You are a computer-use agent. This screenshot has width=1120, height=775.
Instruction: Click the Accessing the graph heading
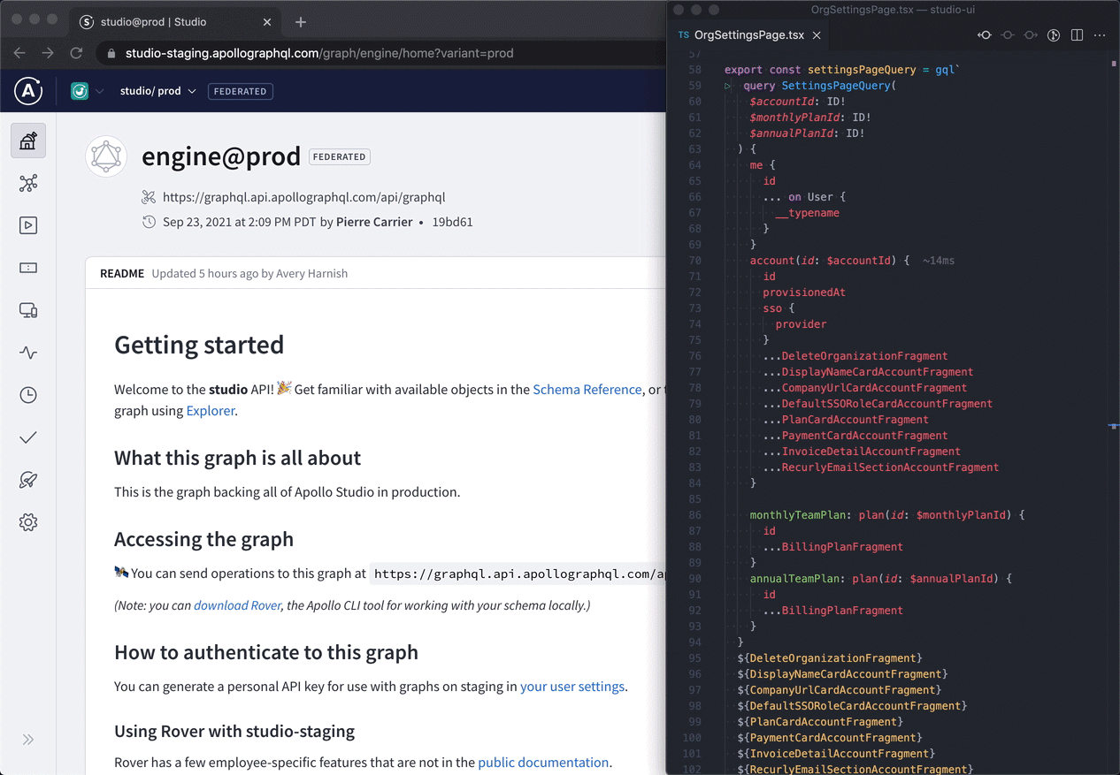pyautogui.click(x=203, y=539)
